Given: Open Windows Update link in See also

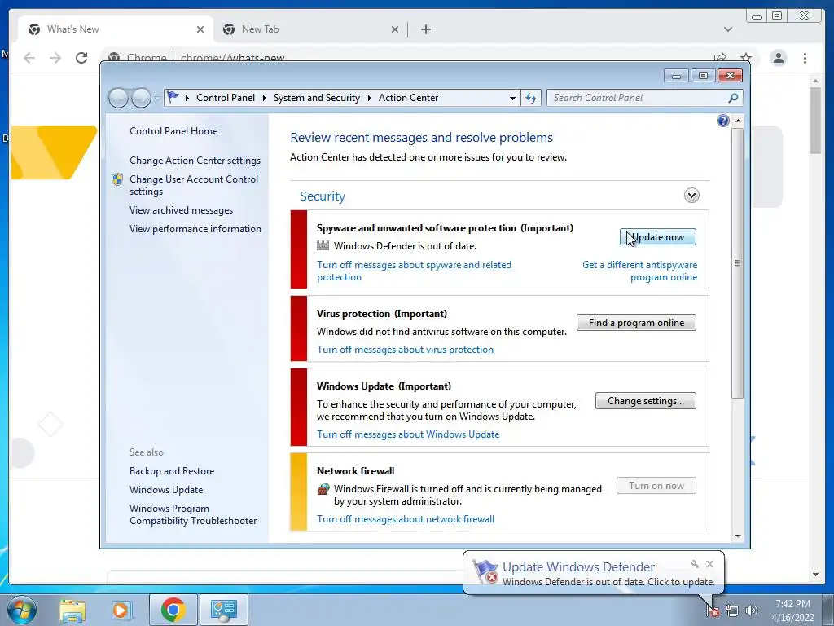Looking at the screenshot, I should pos(166,490).
